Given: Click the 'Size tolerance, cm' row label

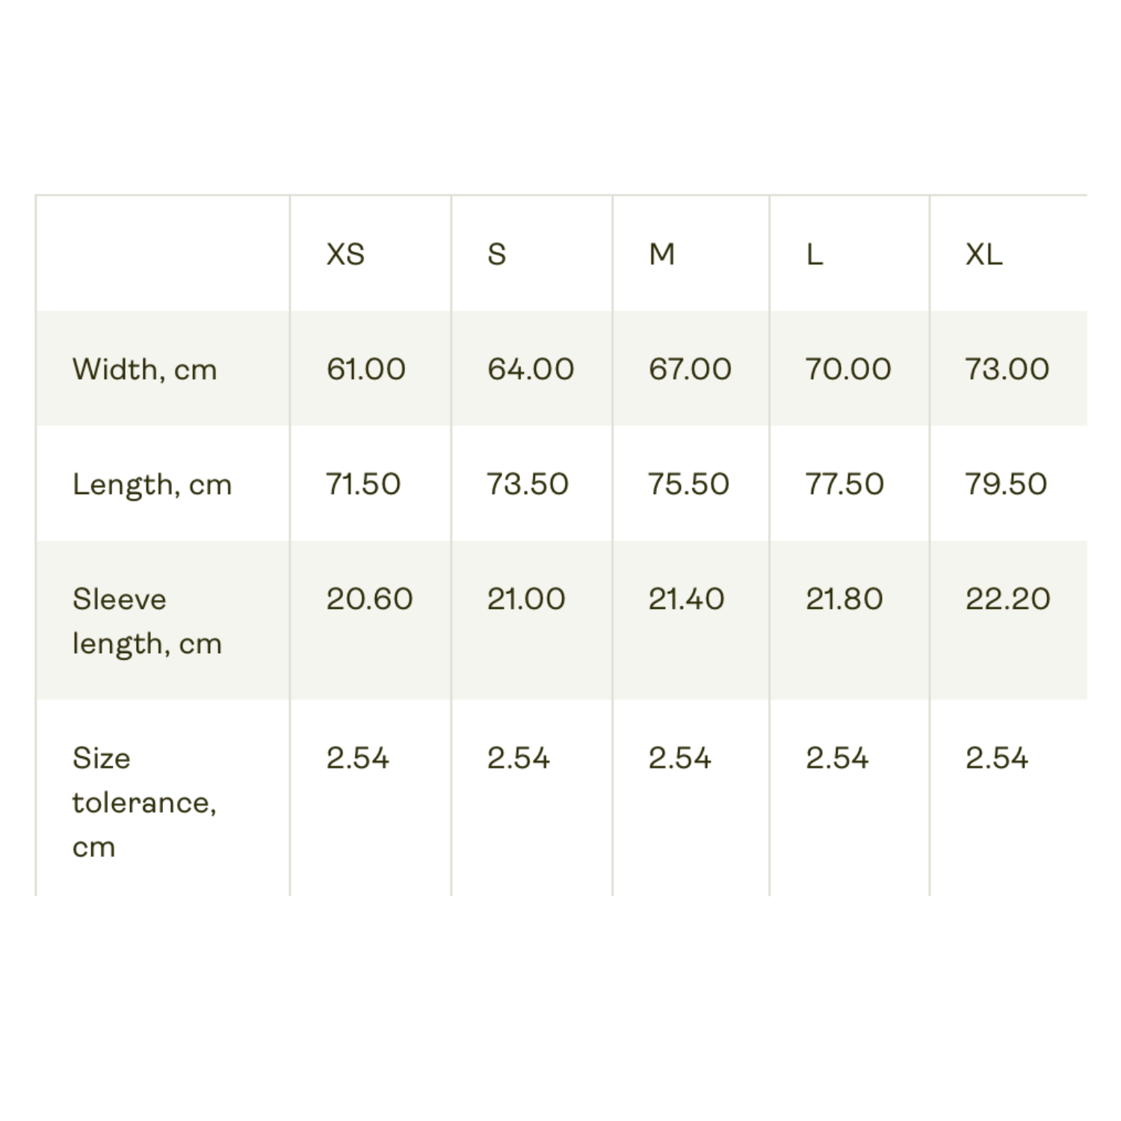Looking at the screenshot, I should pyautogui.click(x=144, y=802).
